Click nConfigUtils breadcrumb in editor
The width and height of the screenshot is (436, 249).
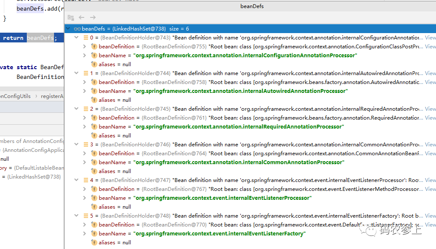(15, 96)
